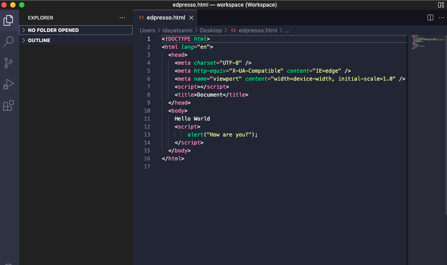Click the <!DOCTYPE html> line
The height and width of the screenshot is (265, 447).
[x=185, y=39]
